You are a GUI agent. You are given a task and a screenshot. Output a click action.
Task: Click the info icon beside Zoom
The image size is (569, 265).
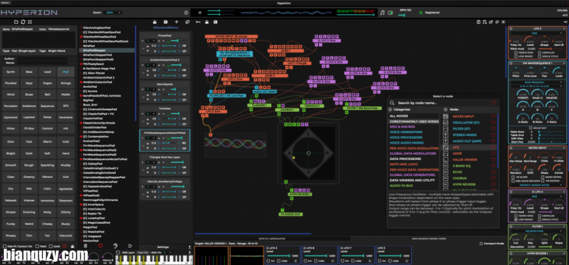point(186,13)
